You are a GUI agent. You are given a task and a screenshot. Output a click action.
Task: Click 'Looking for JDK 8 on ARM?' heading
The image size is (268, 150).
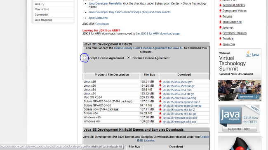[x=101, y=30]
